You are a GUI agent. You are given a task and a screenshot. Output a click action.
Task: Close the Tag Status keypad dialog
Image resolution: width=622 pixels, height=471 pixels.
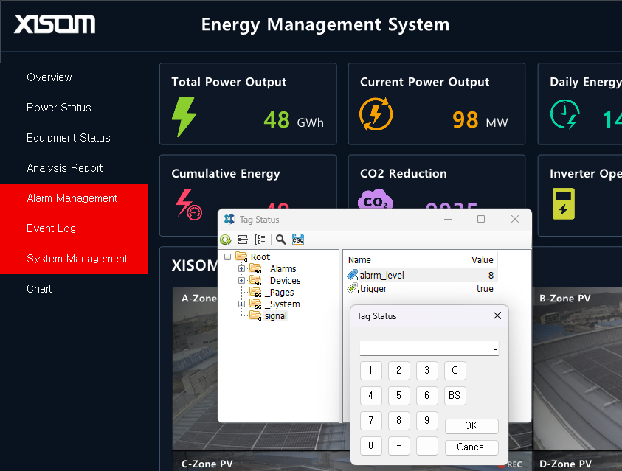click(x=497, y=315)
